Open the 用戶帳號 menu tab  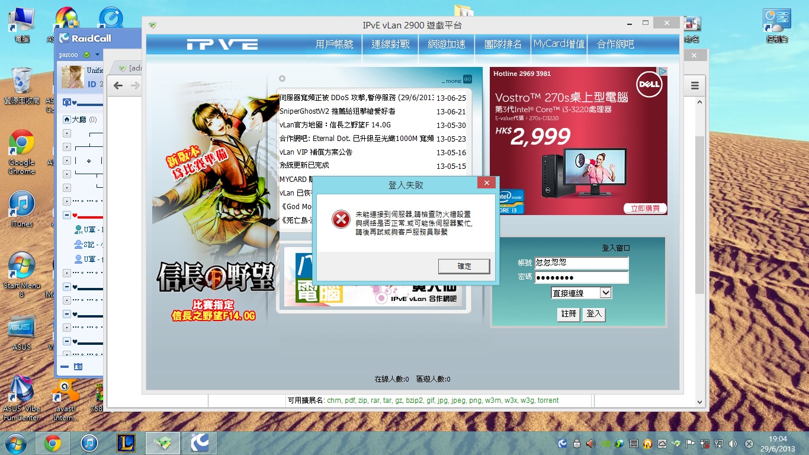pyautogui.click(x=334, y=44)
